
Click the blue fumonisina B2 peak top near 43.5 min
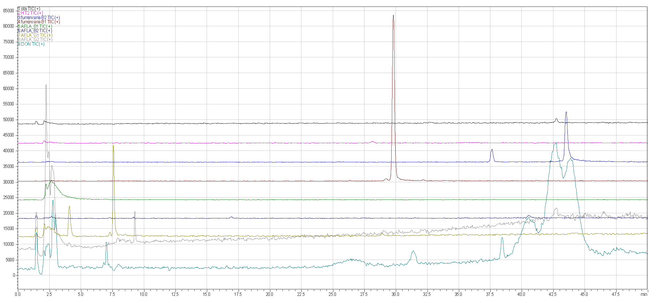click(x=566, y=112)
